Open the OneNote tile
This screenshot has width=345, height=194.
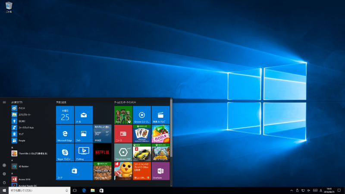(160, 171)
